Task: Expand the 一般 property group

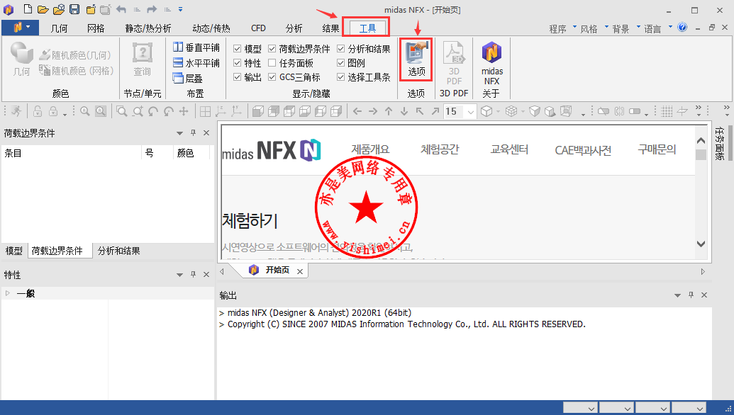Action: [8, 293]
